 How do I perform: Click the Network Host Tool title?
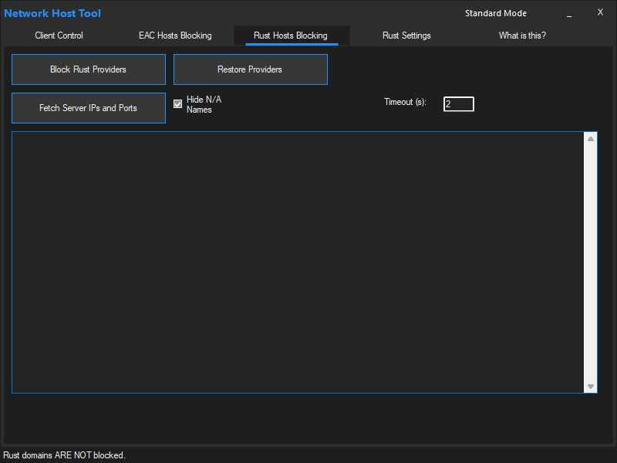(52, 13)
